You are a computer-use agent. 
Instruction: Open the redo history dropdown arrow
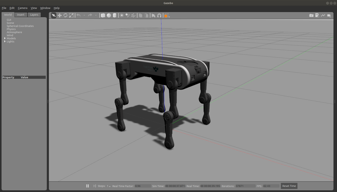(96, 15)
